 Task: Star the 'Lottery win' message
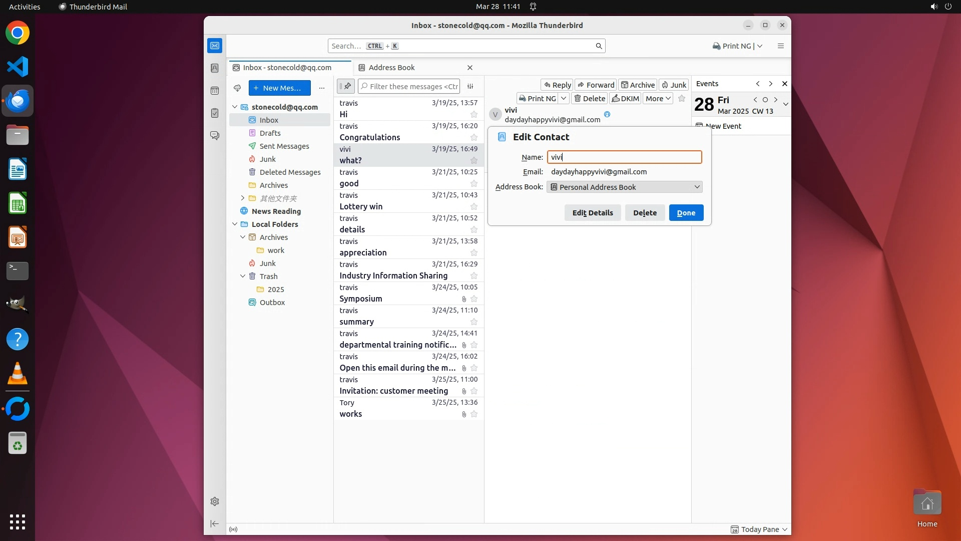pos(473,206)
